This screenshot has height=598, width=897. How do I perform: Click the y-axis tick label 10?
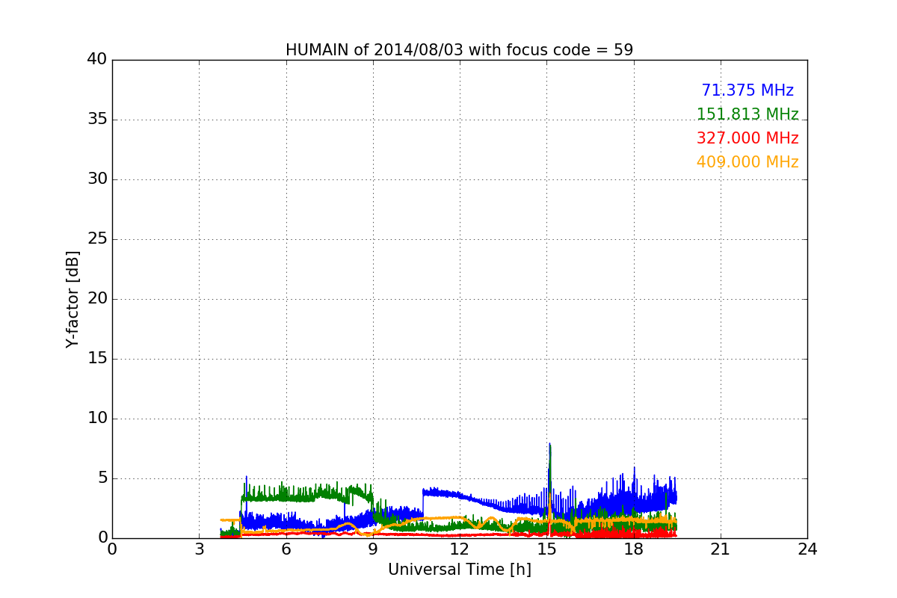tap(97, 419)
